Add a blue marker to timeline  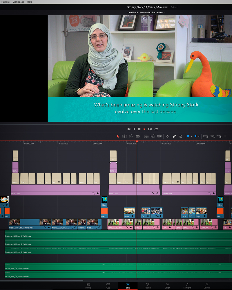[195, 136]
